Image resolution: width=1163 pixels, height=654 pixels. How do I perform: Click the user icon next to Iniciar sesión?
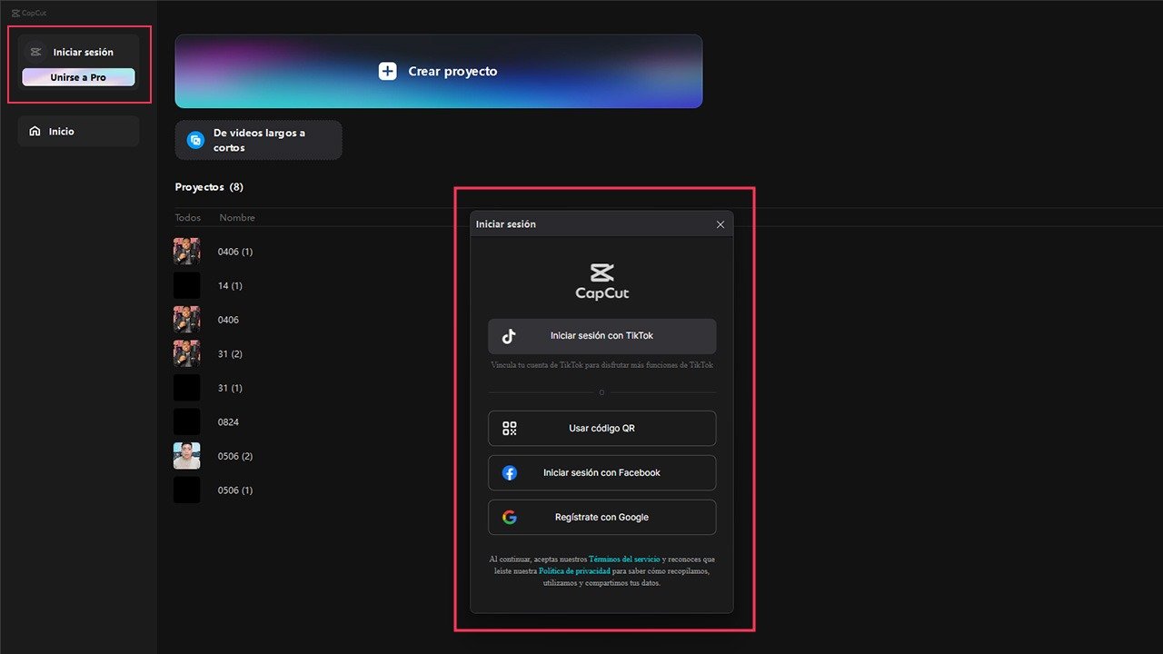point(35,52)
